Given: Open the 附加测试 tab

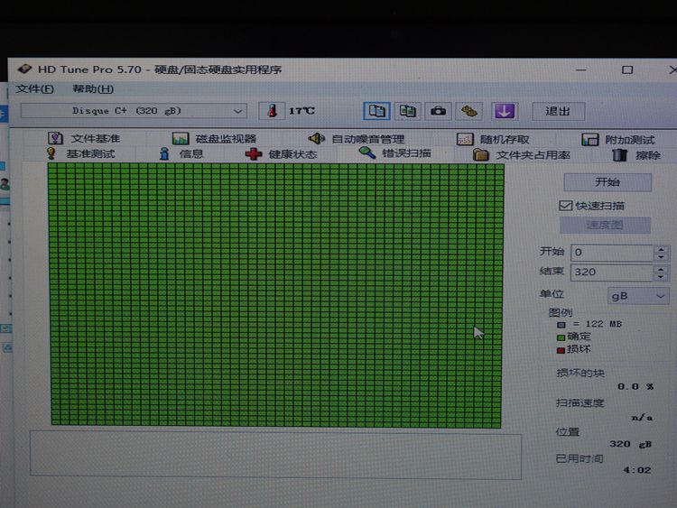Looking at the screenshot, I should (618, 140).
